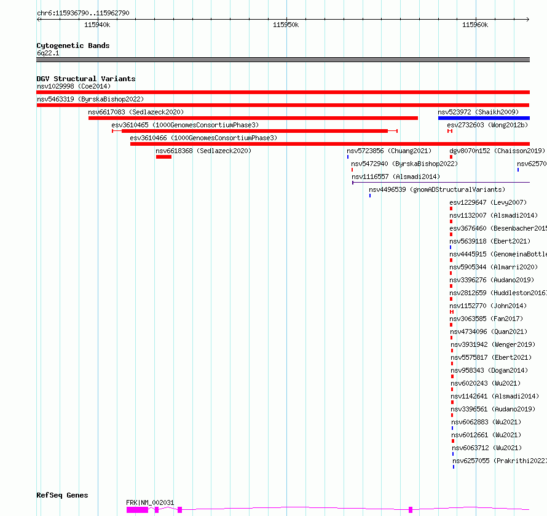This screenshot has width=547, height=516.
Task: Click esv1229647 (Levy2007) label
Action: tap(488, 202)
